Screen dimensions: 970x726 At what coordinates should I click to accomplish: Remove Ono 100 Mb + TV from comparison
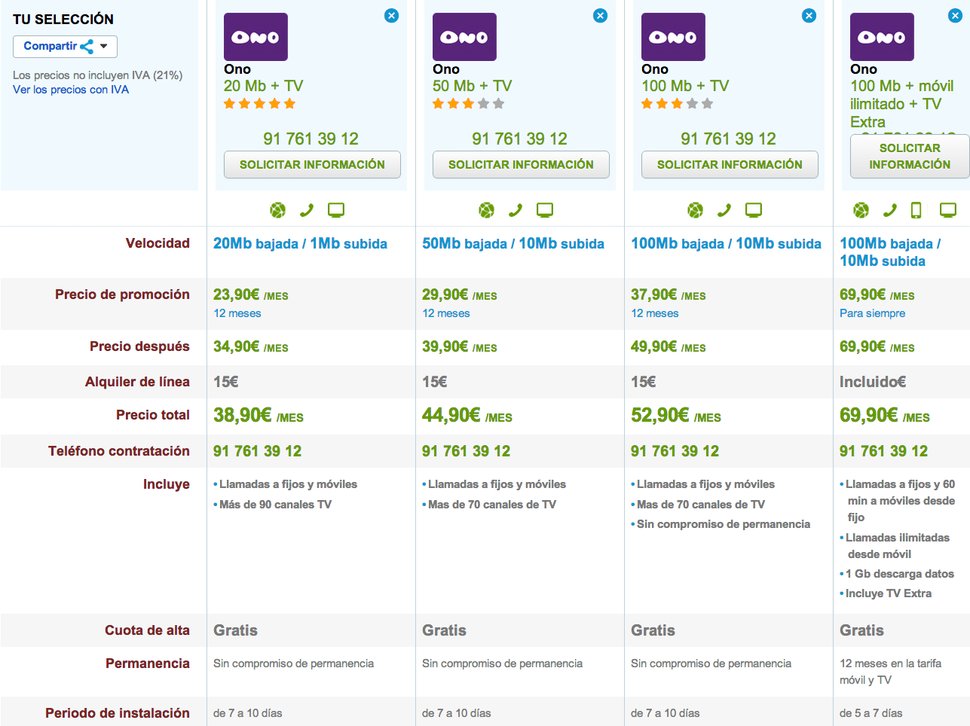[809, 16]
